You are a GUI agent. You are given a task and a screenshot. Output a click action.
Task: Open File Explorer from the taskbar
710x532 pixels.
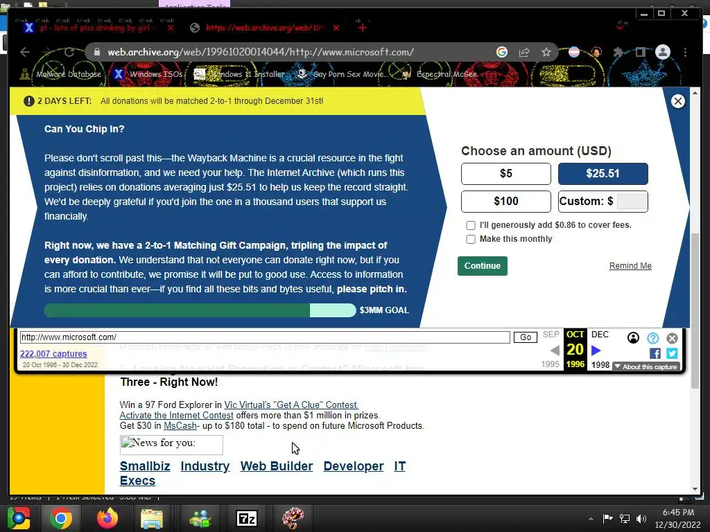coord(152,518)
